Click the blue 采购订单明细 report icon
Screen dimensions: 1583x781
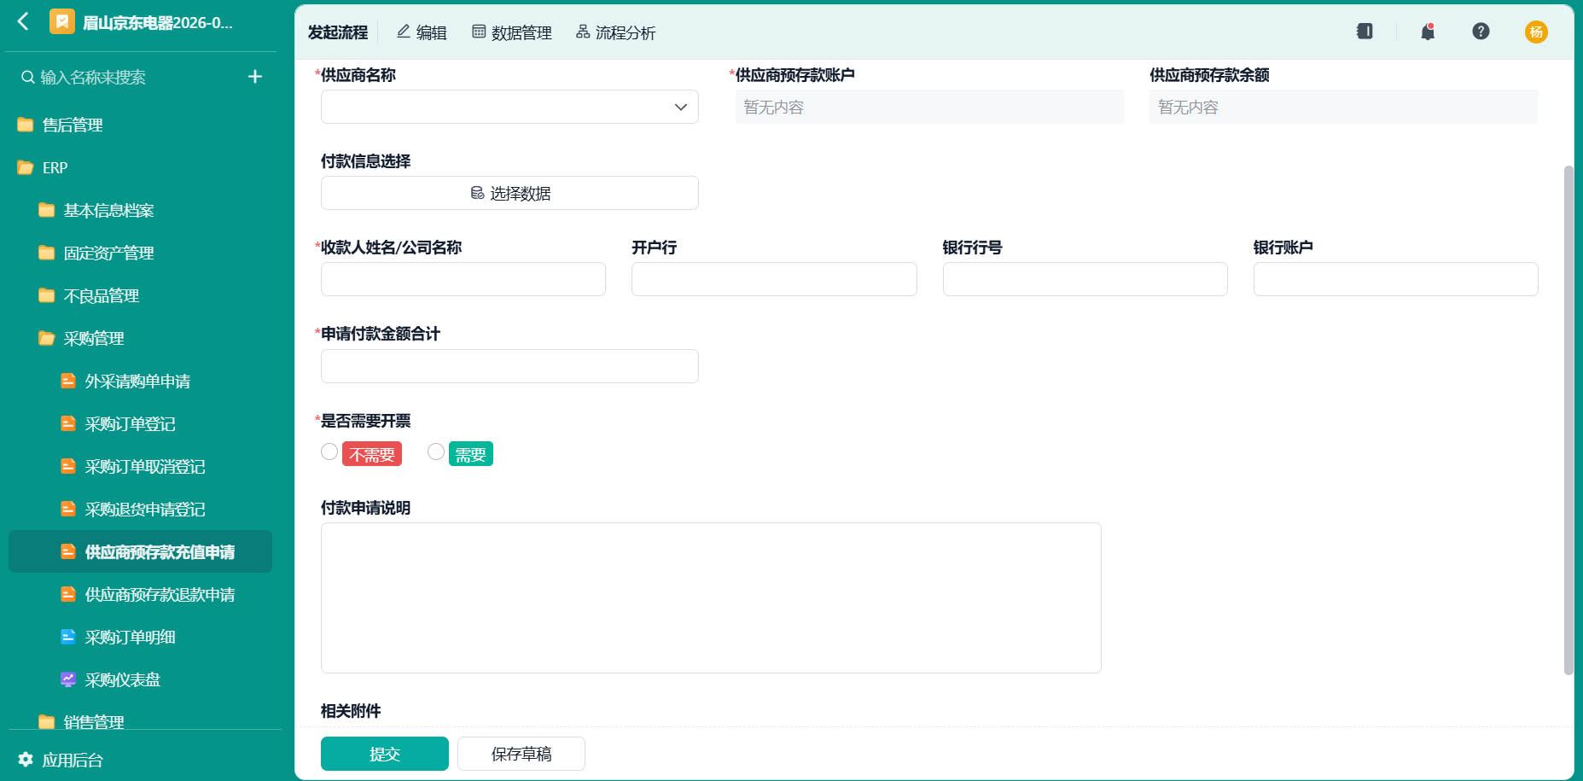[x=68, y=637]
